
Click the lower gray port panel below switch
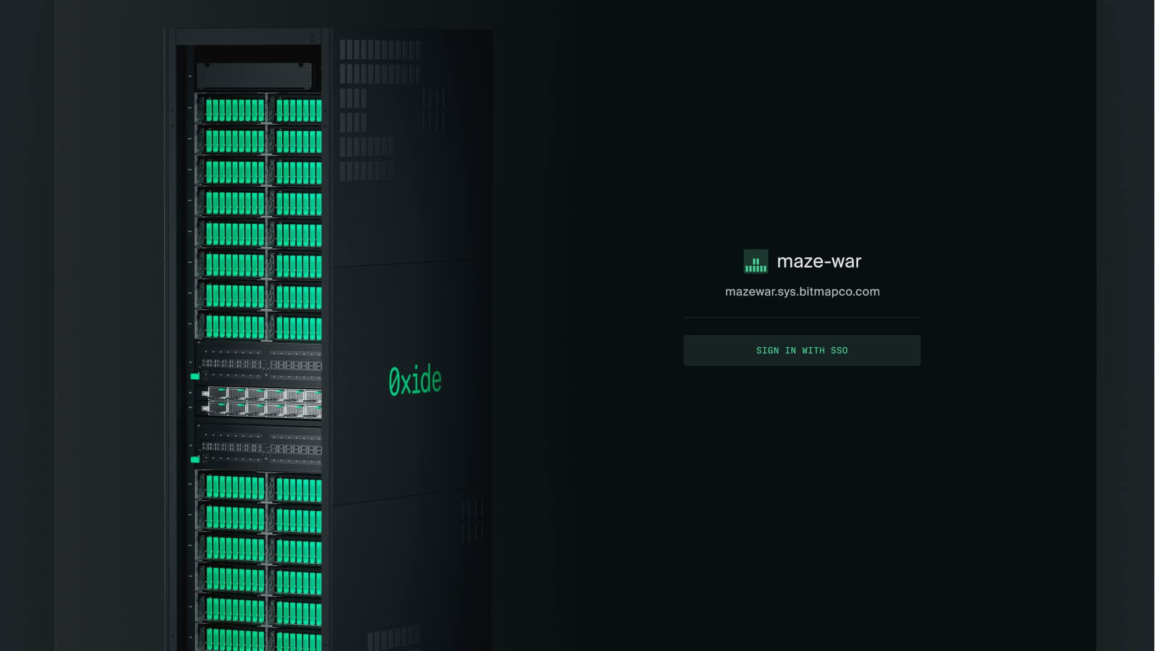[261, 448]
